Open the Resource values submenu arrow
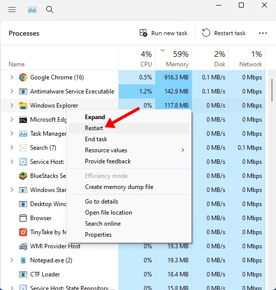 click(183, 150)
